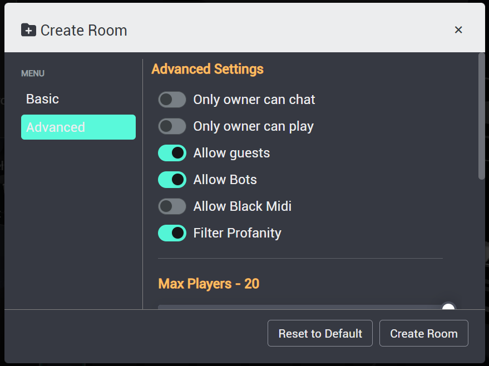The width and height of the screenshot is (489, 366).
Task: Turn off the Allow Bots switch
Action: (x=172, y=180)
